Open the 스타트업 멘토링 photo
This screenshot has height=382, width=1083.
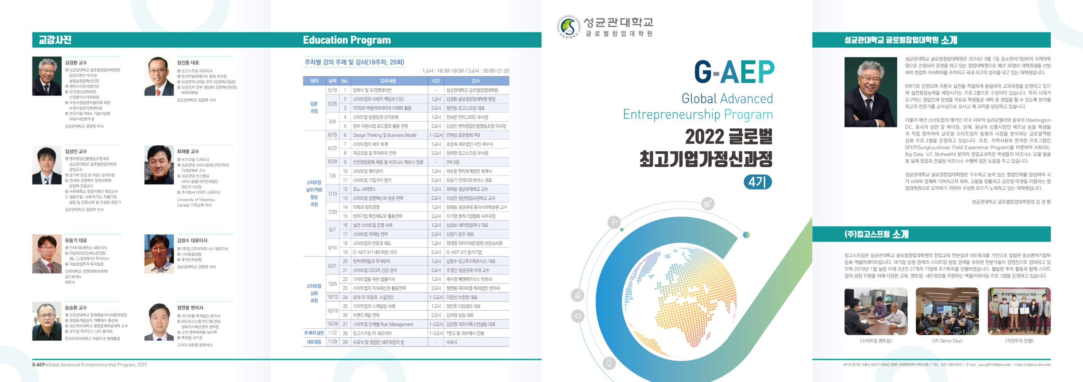(876, 311)
